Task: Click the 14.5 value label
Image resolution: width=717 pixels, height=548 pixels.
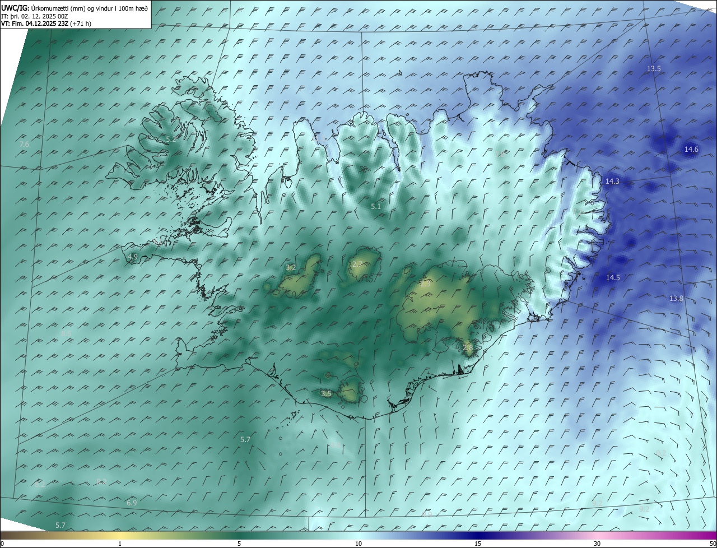Action: coord(613,278)
